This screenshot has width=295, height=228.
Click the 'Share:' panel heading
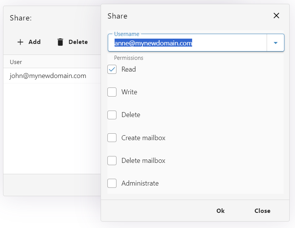(x=21, y=18)
